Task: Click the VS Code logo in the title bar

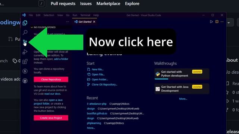Action: click(24, 15)
